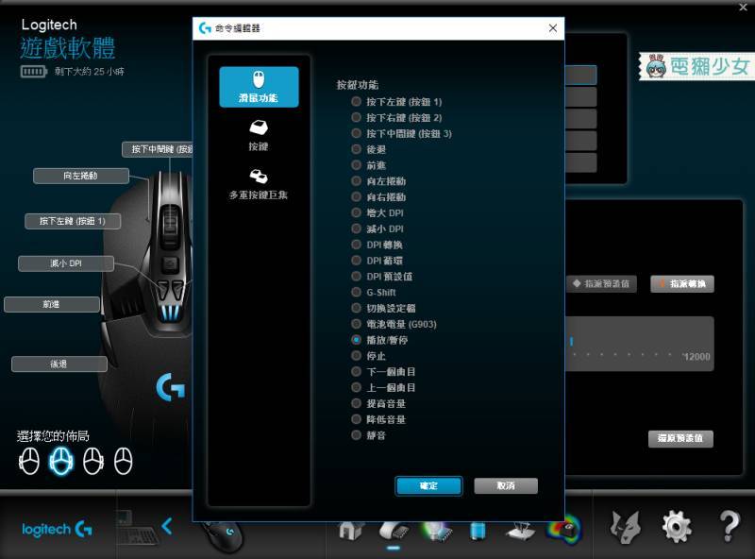
Task: Open the Home icon in bottom bar
Action: [x=351, y=530]
